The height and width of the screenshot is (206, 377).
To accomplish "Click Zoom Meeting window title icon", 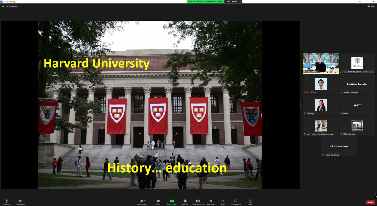I will 2,2.
